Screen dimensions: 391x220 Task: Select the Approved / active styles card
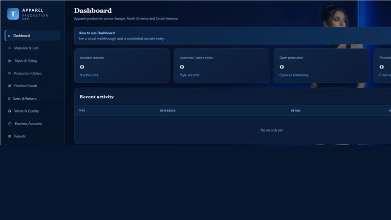[221, 66]
